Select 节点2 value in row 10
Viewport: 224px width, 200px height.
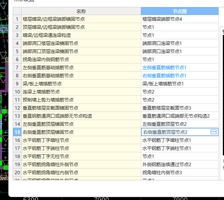tap(180, 92)
